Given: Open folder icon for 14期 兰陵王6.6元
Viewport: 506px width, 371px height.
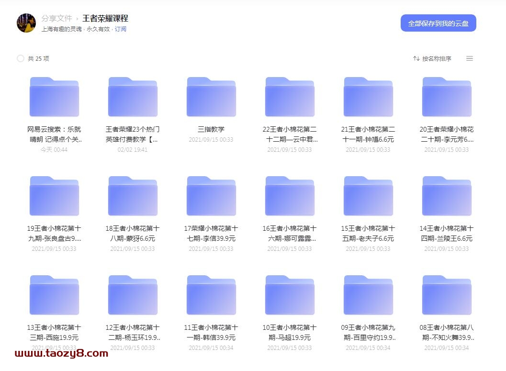Looking at the screenshot, I should tap(447, 196).
